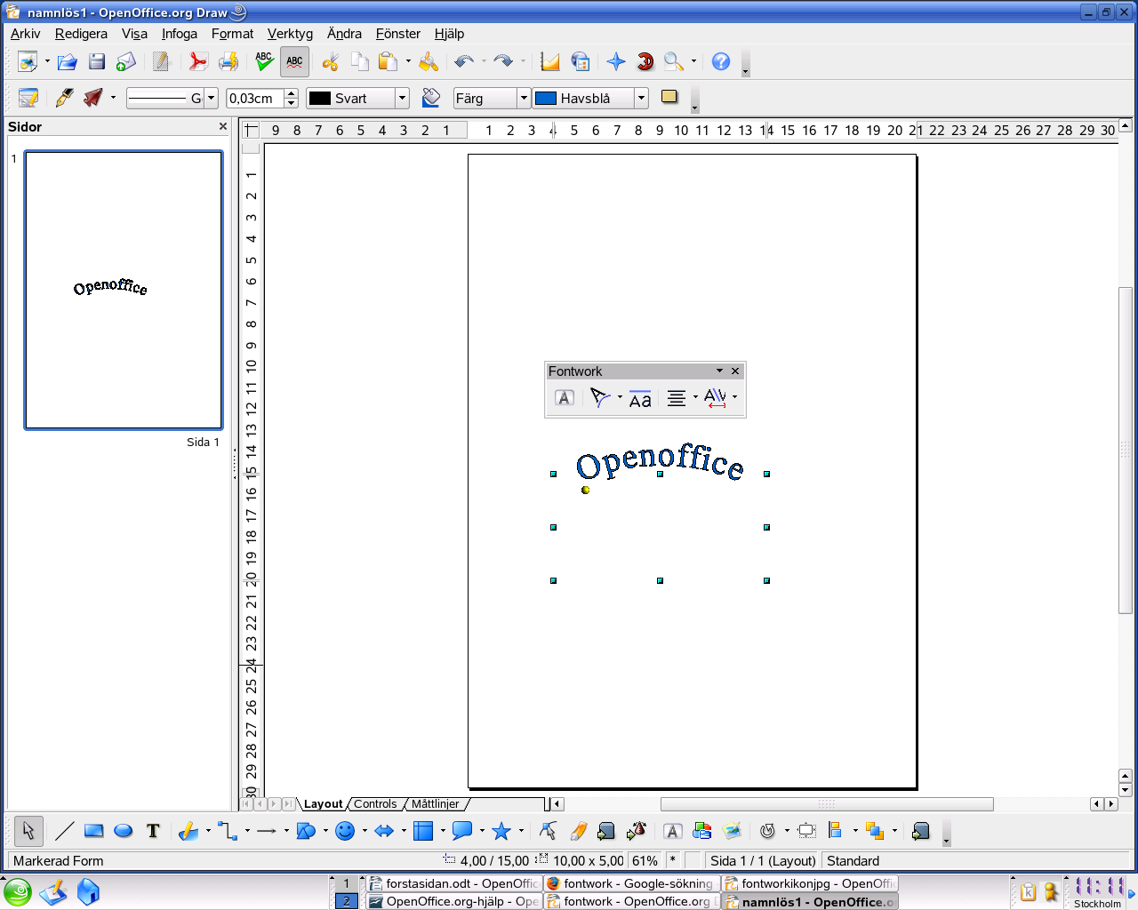Image resolution: width=1138 pixels, height=910 pixels.
Task: Close the Sidor panel
Action: pos(223,127)
